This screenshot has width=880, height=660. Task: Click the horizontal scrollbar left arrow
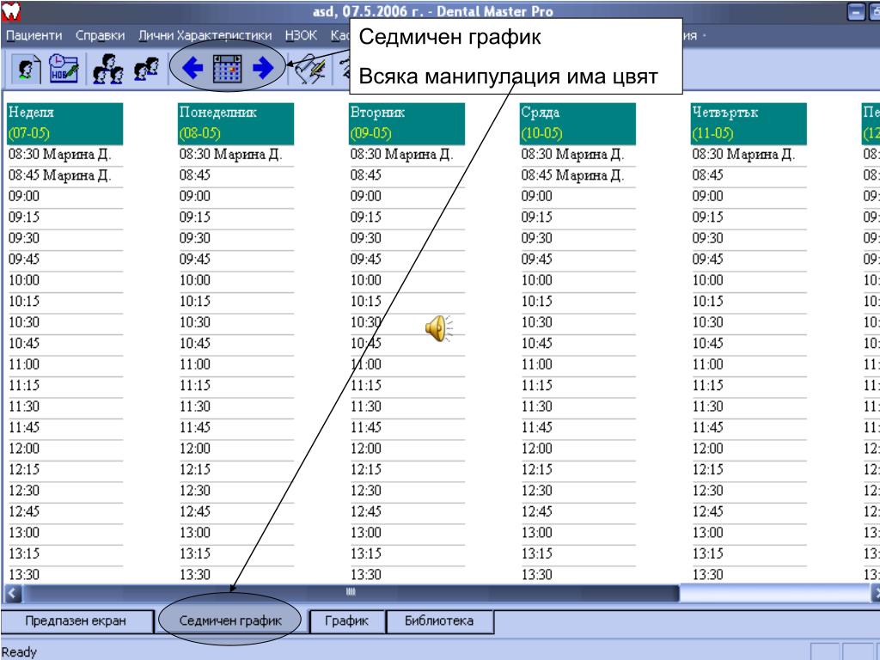(x=14, y=593)
